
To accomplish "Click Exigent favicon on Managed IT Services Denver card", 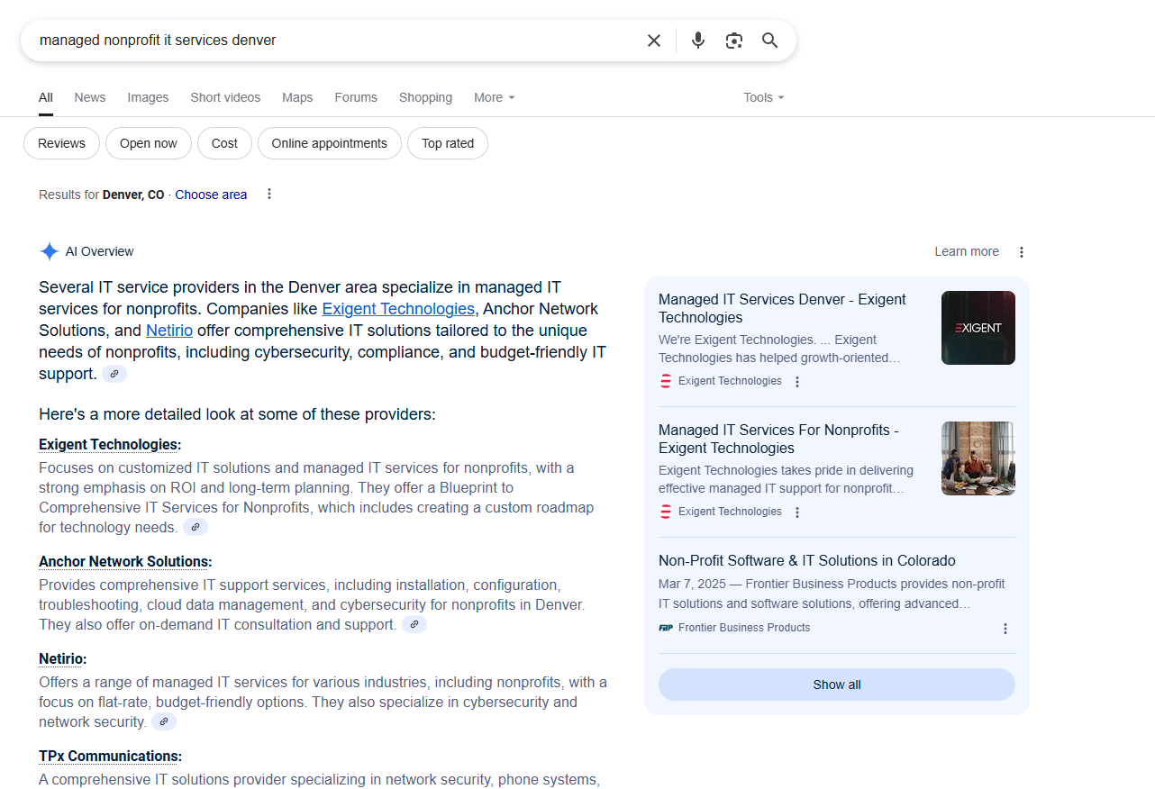I will pyautogui.click(x=666, y=381).
